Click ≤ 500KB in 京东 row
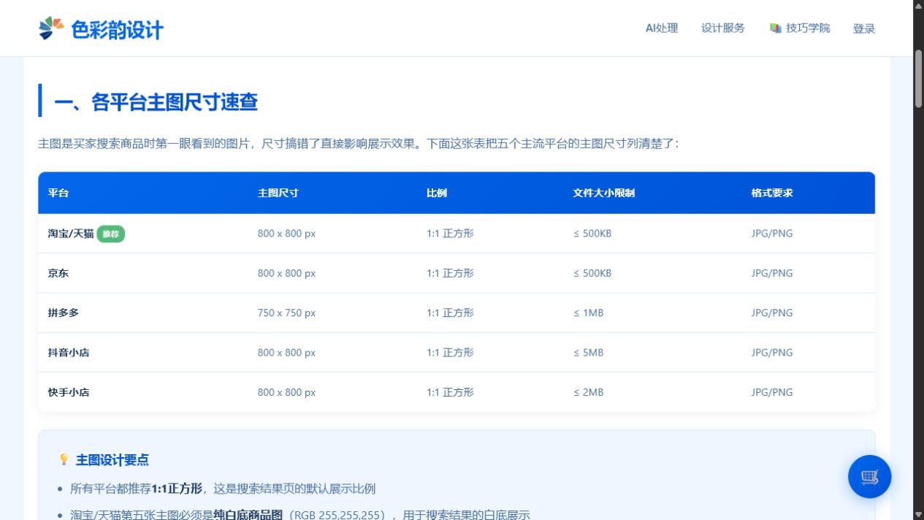The height and width of the screenshot is (520, 924). point(592,273)
